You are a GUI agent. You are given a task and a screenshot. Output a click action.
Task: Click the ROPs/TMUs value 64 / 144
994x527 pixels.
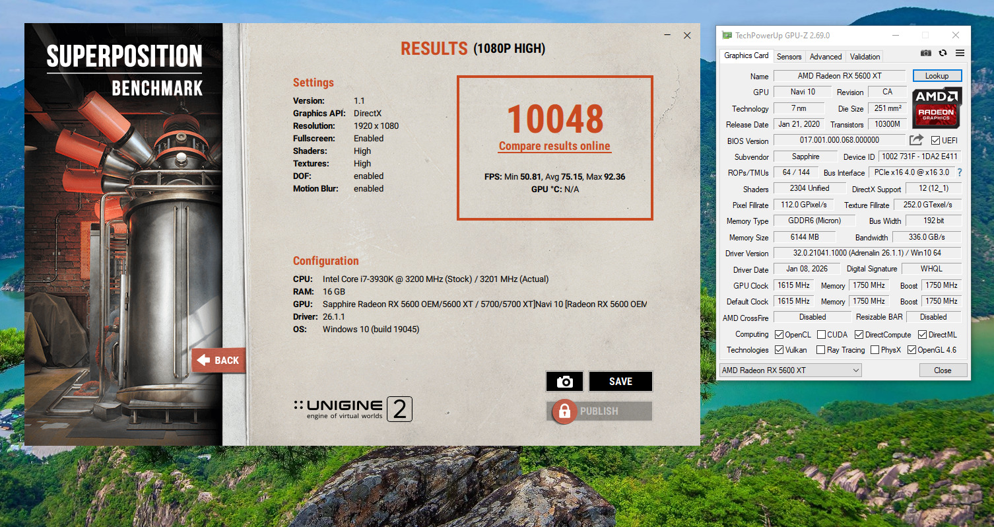pos(795,172)
